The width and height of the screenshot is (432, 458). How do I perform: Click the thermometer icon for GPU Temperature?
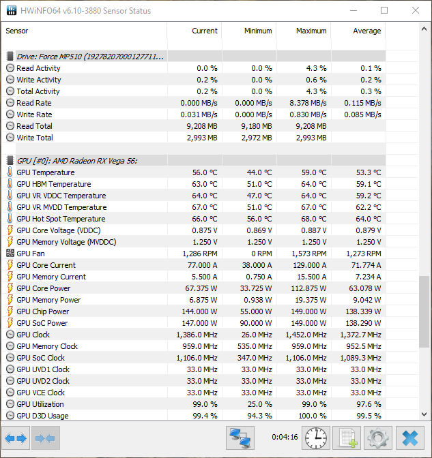click(10, 172)
